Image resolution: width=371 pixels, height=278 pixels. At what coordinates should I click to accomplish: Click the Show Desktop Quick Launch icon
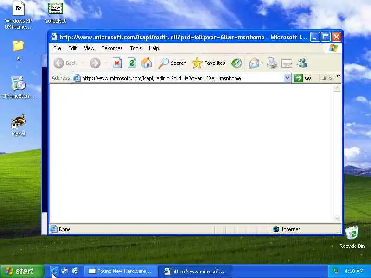(64, 271)
